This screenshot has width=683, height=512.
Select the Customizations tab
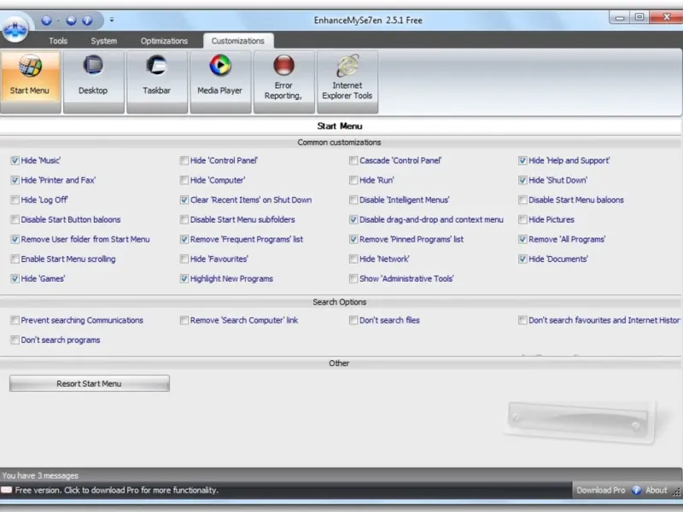[x=238, y=41]
